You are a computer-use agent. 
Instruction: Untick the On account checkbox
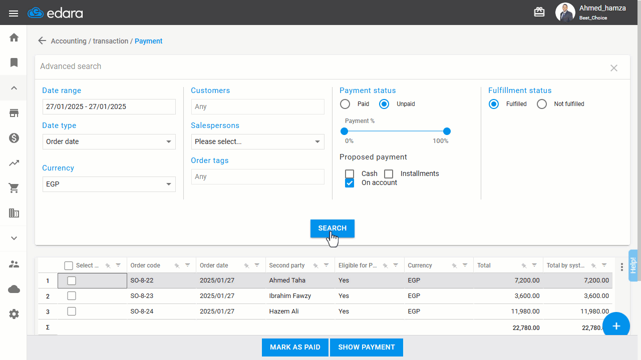(350, 183)
